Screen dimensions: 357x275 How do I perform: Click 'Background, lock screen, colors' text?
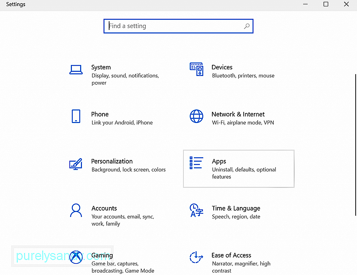128,170
